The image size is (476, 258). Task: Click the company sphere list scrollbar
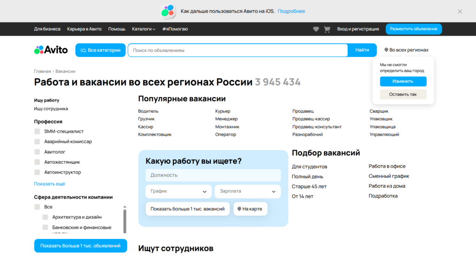tap(125, 221)
